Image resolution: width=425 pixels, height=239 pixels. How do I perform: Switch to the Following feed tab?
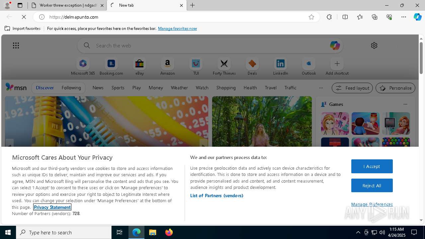click(71, 88)
